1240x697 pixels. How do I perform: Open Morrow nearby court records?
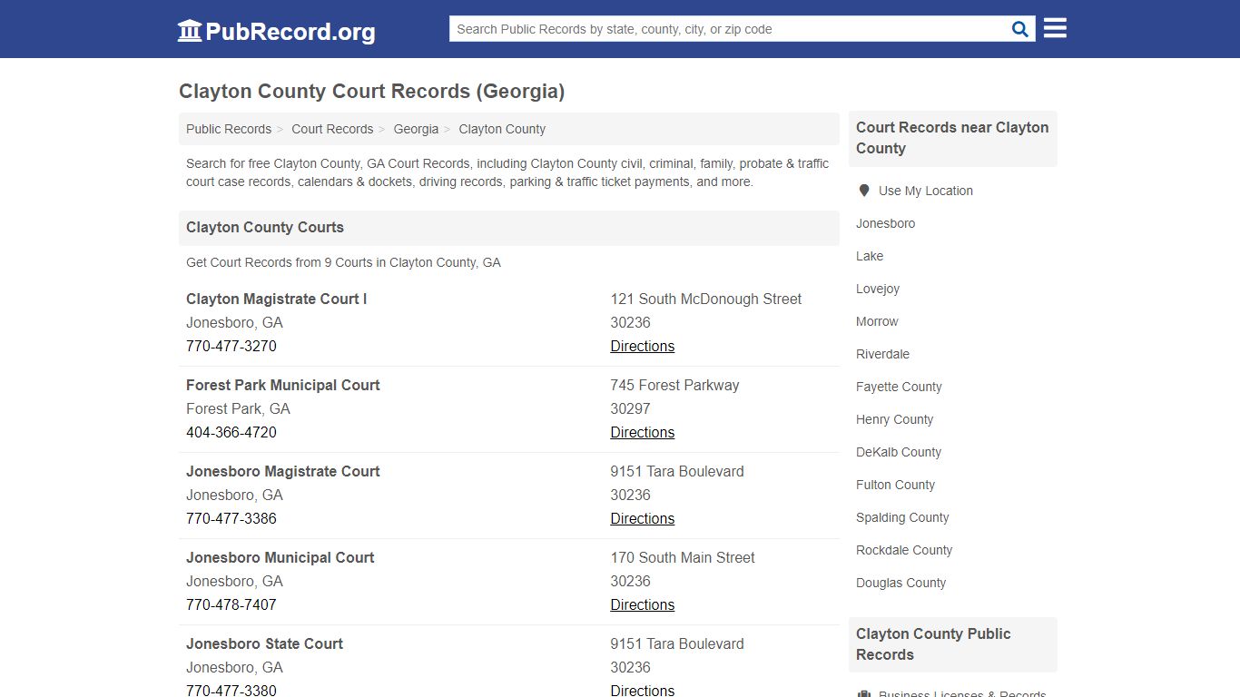[x=877, y=321]
